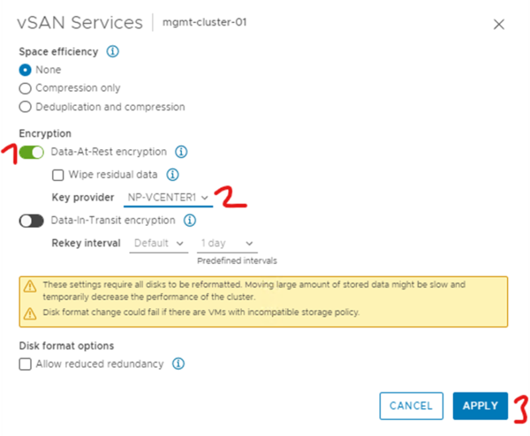
Task: Enable the Data-In-Transit encryption toggle
Action: coord(31,221)
